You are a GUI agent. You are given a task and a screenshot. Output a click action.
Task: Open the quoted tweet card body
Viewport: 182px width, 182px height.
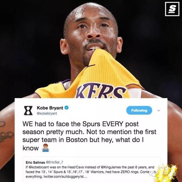click(92, 169)
